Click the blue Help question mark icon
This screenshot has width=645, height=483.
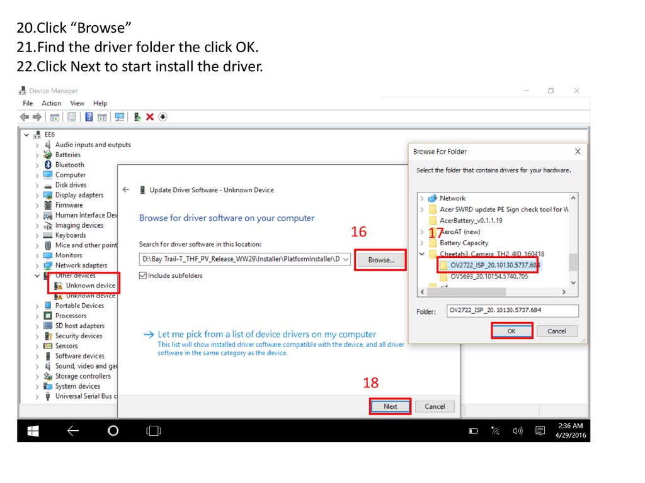point(89,117)
